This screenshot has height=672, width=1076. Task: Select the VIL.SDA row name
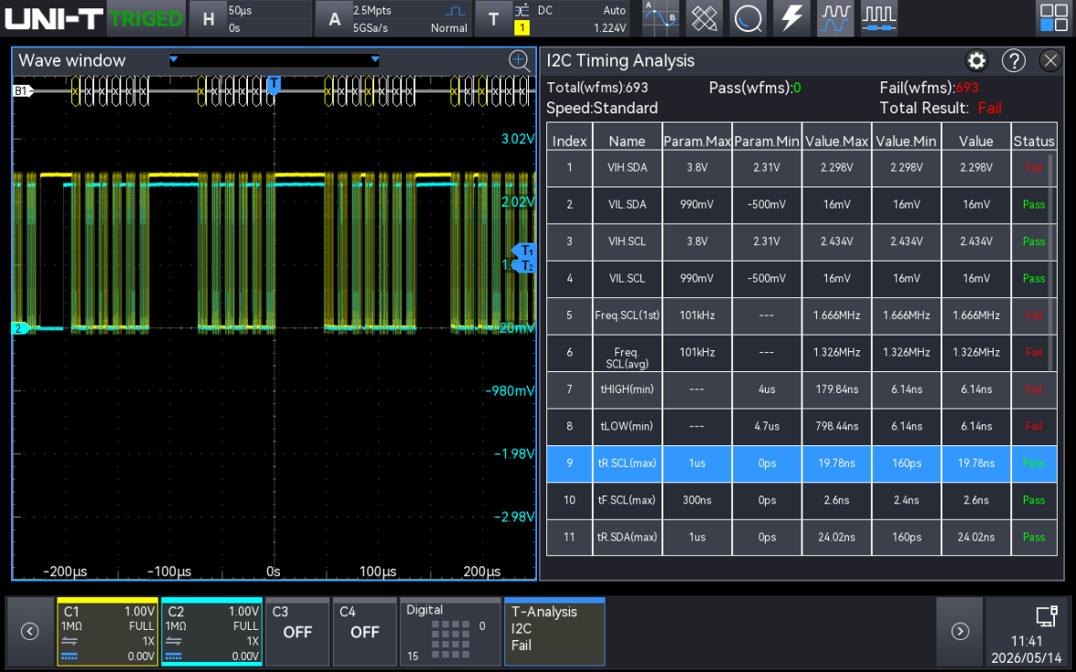(x=628, y=205)
